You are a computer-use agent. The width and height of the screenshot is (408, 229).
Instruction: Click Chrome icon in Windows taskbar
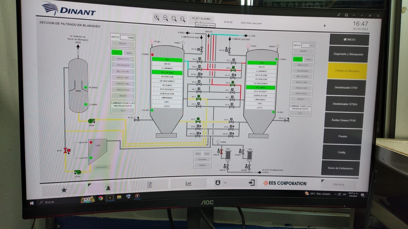click(x=100, y=198)
